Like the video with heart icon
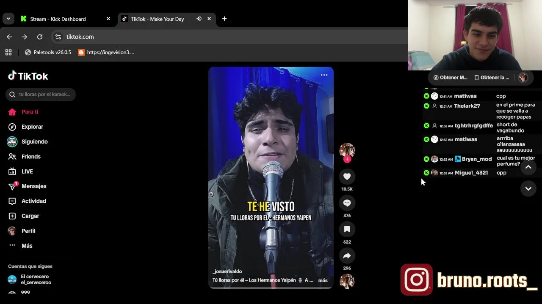542x304 pixels. click(347, 176)
